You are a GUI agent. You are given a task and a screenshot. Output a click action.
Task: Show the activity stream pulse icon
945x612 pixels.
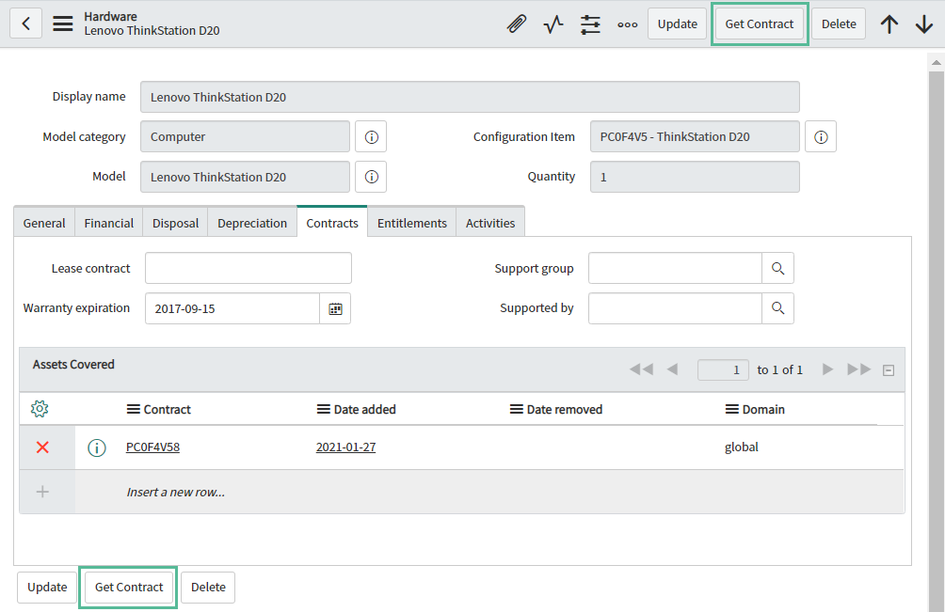553,24
